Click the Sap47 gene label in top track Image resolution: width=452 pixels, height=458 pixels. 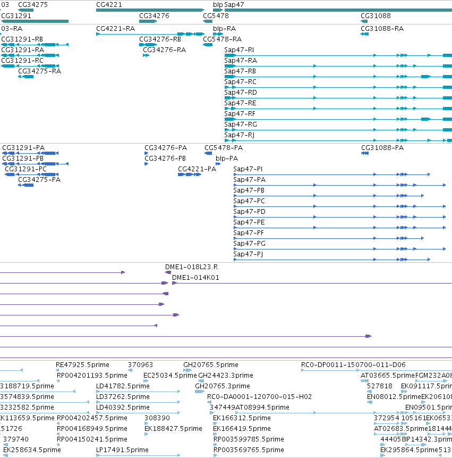click(x=234, y=5)
